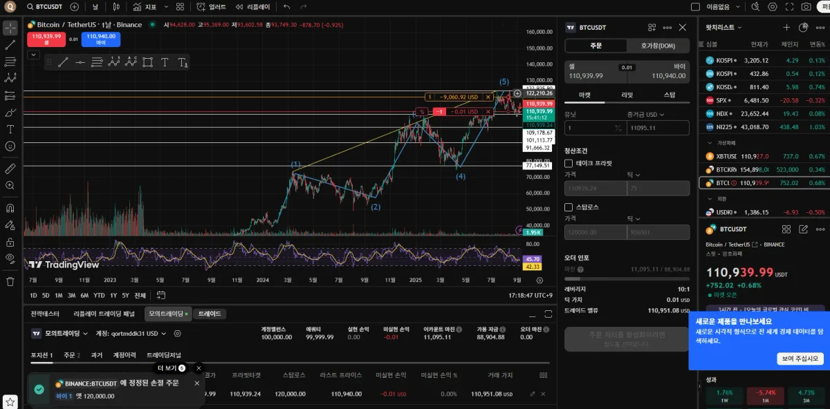Open the order panel three-dot menu

tap(667, 28)
